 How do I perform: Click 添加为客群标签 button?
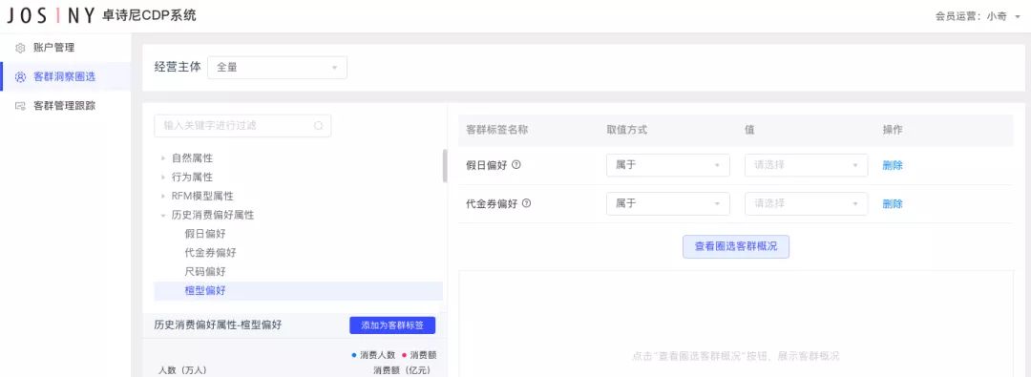(392, 325)
